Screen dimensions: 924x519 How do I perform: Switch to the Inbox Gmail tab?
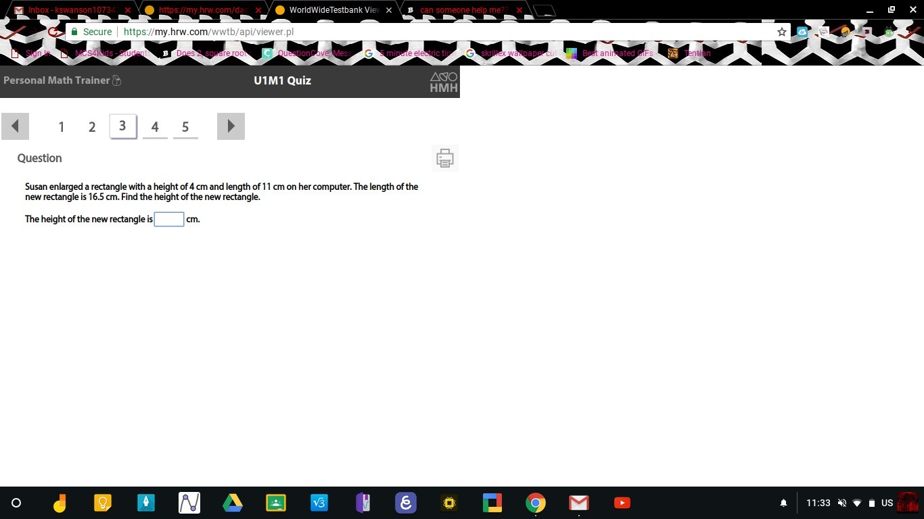pos(71,10)
